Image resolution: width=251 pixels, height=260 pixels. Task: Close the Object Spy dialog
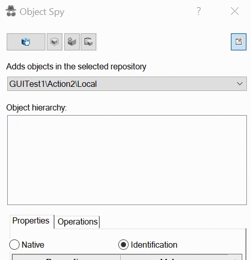[235, 11]
